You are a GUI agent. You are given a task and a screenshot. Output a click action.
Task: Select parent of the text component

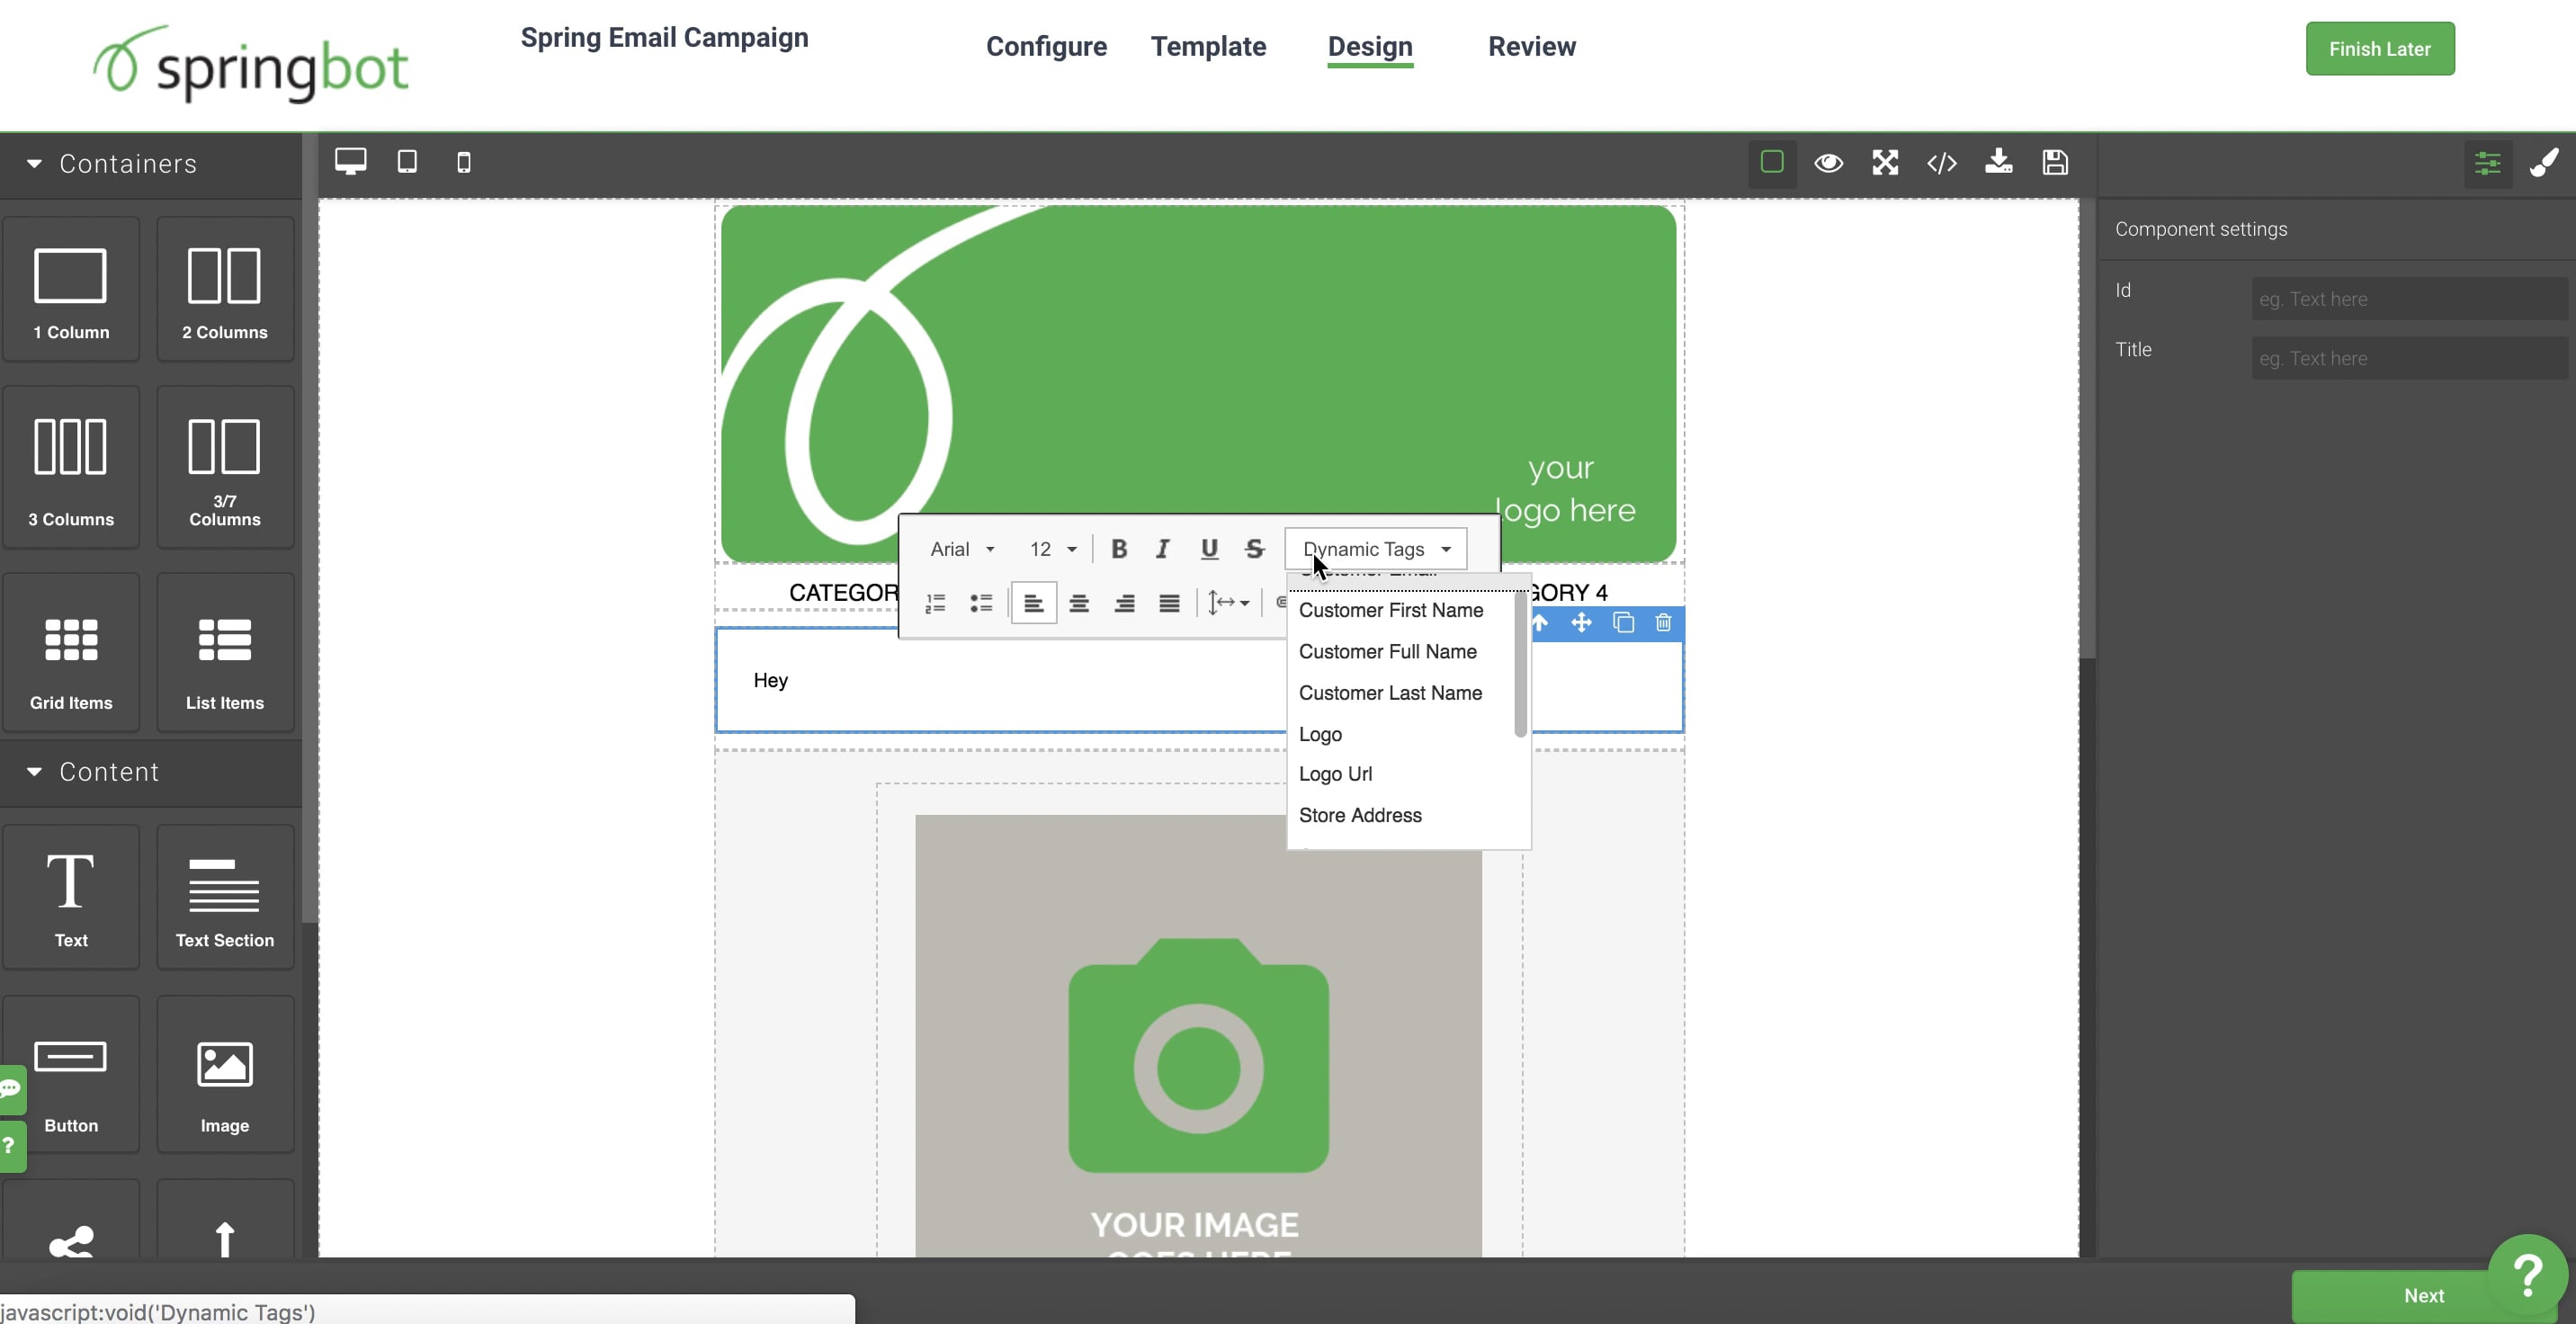pyautogui.click(x=1540, y=623)
